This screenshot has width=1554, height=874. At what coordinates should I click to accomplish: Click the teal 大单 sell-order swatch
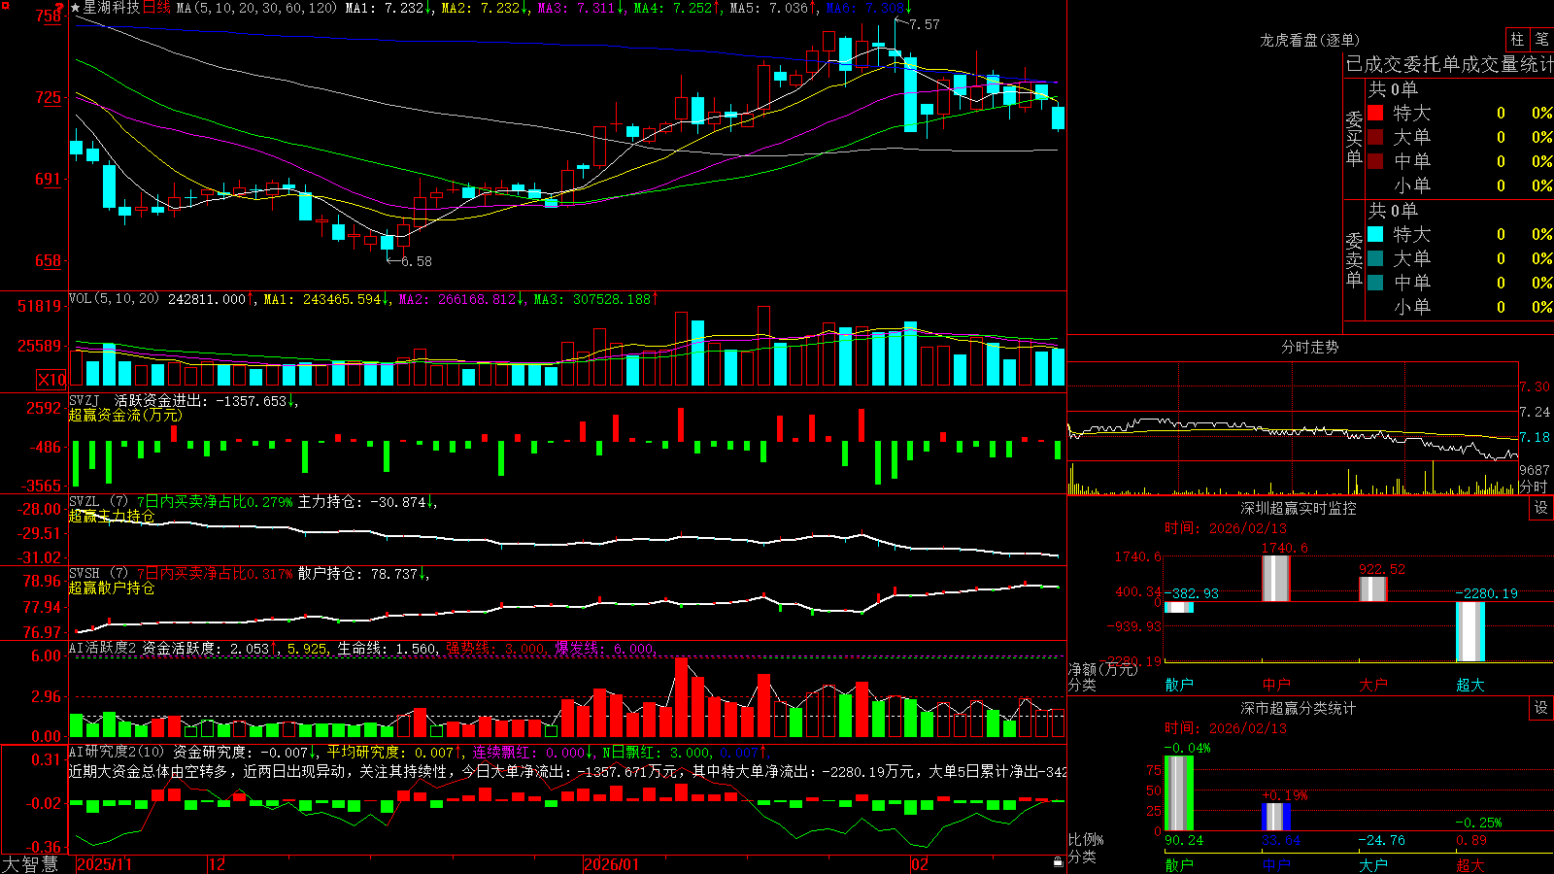[x=1375, y=258]
